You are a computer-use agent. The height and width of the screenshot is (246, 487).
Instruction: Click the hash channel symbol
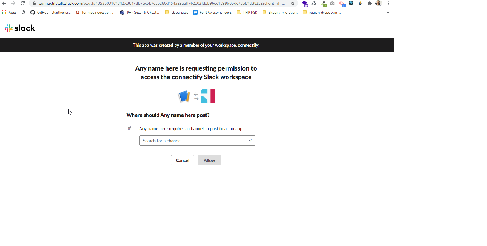(129, 128)
